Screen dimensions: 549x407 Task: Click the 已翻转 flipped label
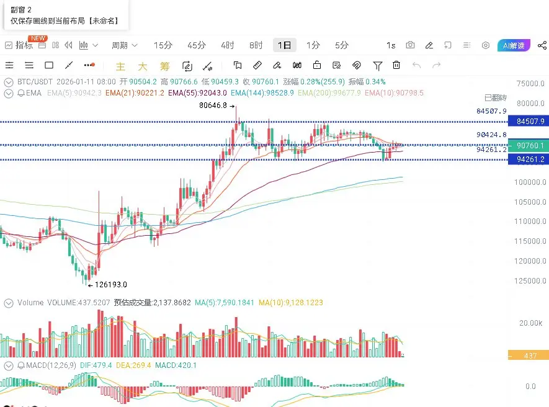[496, 98]
